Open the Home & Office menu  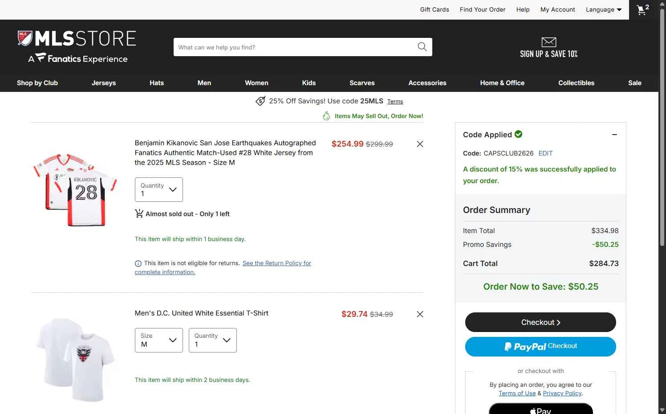click(x=502, y=83)
